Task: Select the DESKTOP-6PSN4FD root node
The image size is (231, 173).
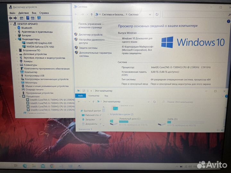Action: [x=27, y=24]
